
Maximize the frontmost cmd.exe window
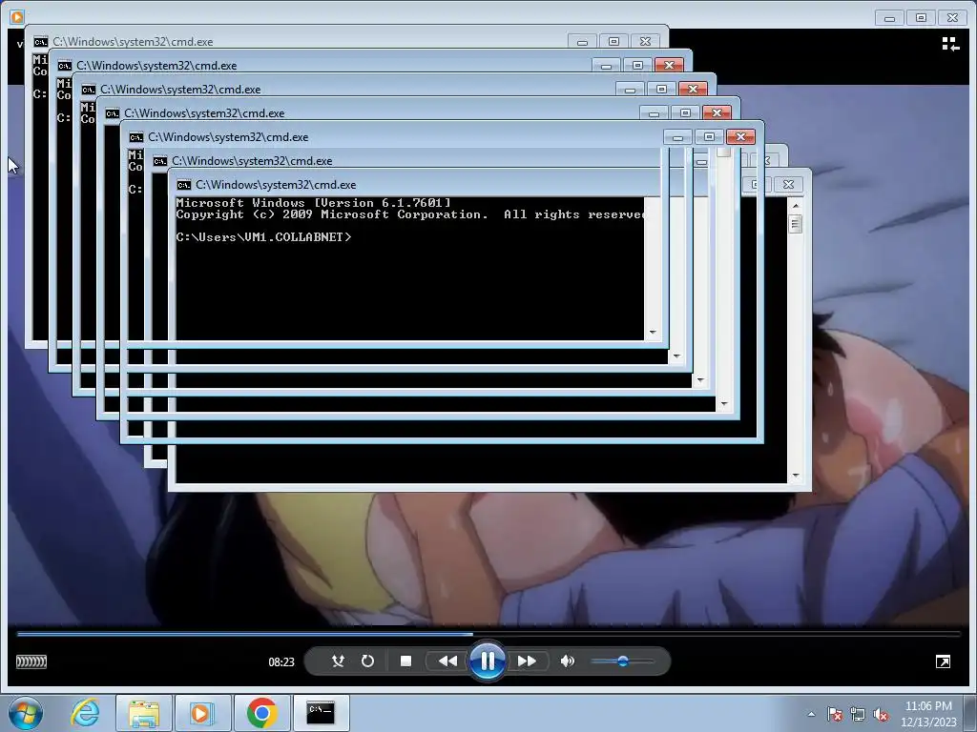tap(757, 184)
